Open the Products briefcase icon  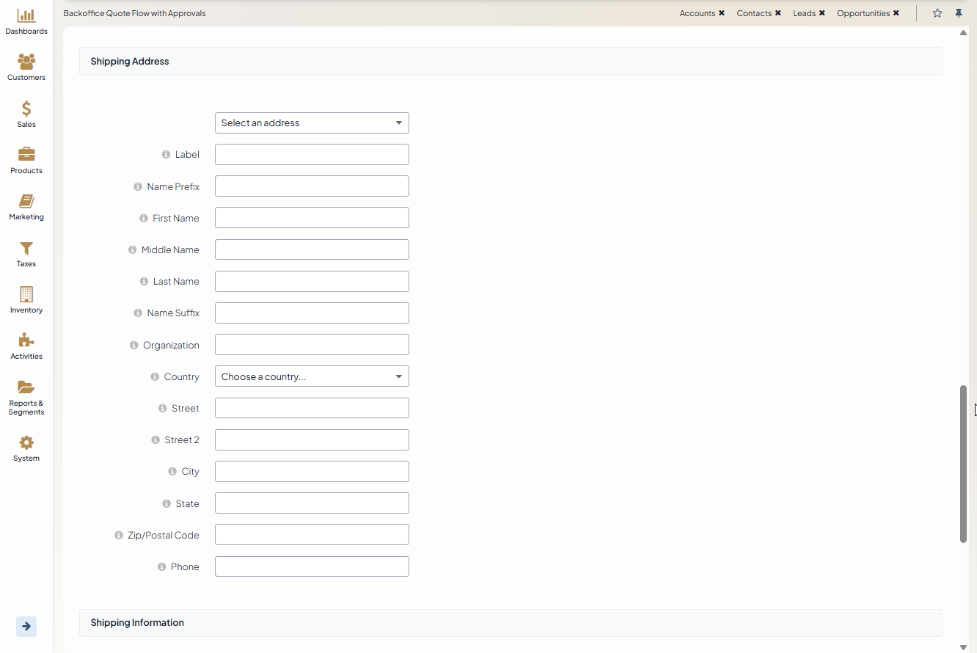coord(26,155)
